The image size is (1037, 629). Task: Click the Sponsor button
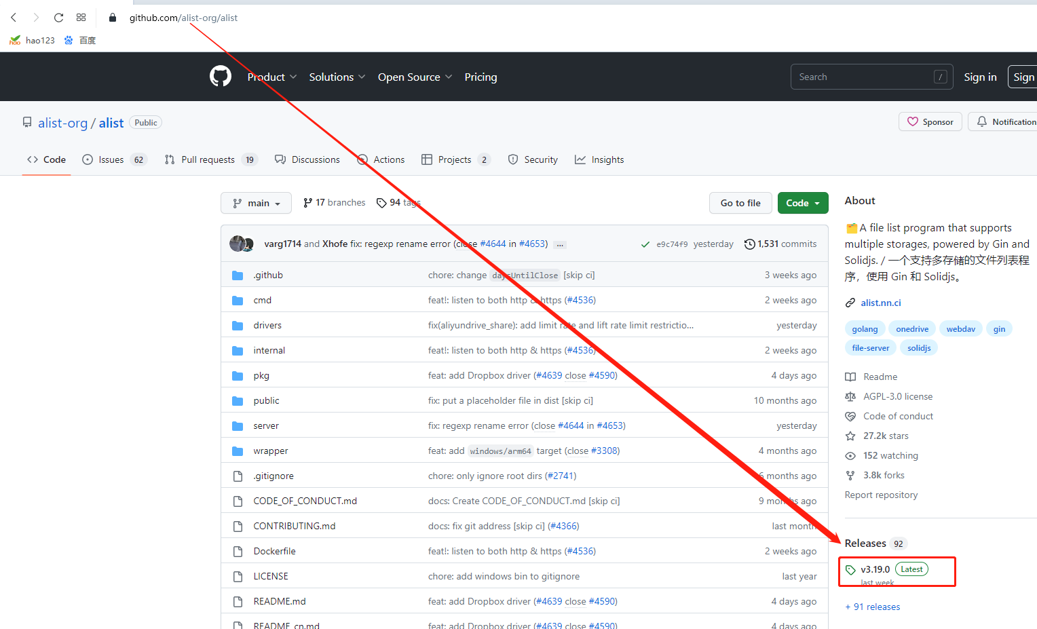930,121
